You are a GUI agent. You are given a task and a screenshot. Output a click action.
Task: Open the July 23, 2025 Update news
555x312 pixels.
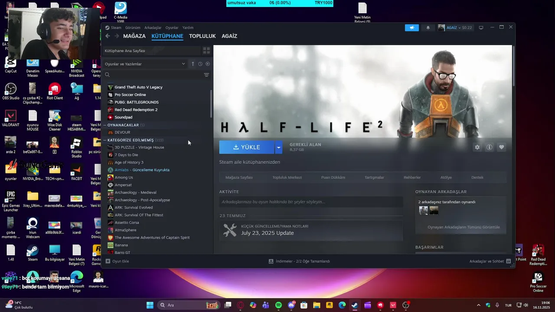point(311,230)
